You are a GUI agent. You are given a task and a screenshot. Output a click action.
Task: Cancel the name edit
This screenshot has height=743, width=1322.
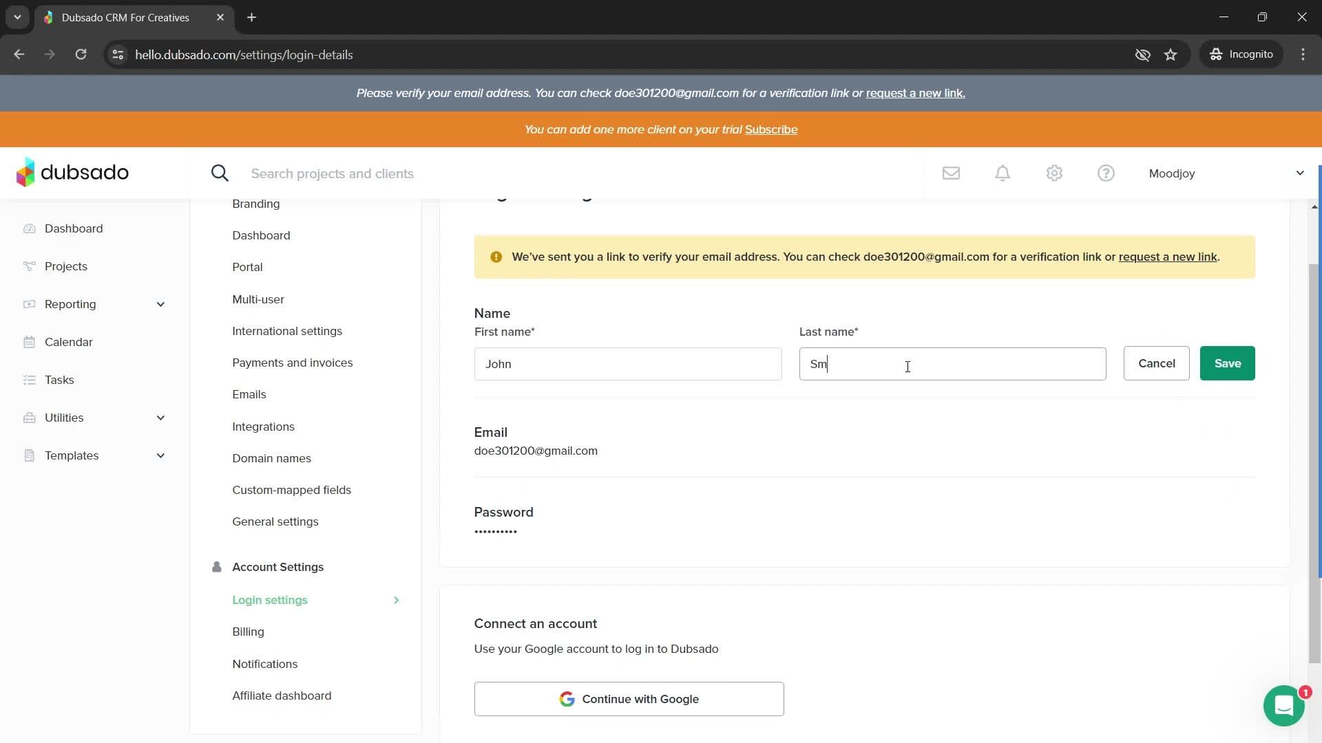coord(1156,363)
